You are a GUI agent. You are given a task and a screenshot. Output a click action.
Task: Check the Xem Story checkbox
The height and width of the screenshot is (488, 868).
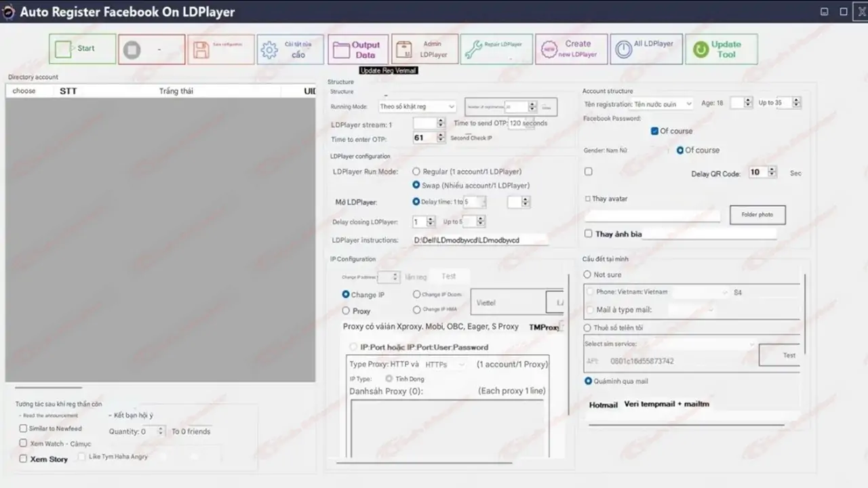tap(22, 459)
